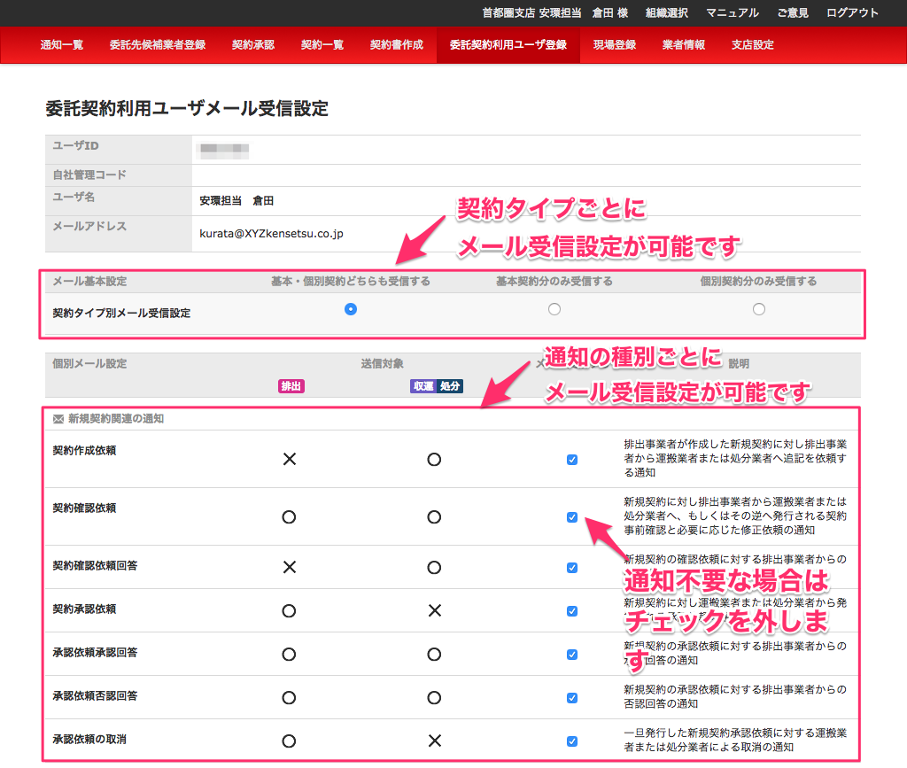Click the X mark in 承認依頼の取消 row
The image size is (907, 768).
pyautogui.click(x=434, y=741)
